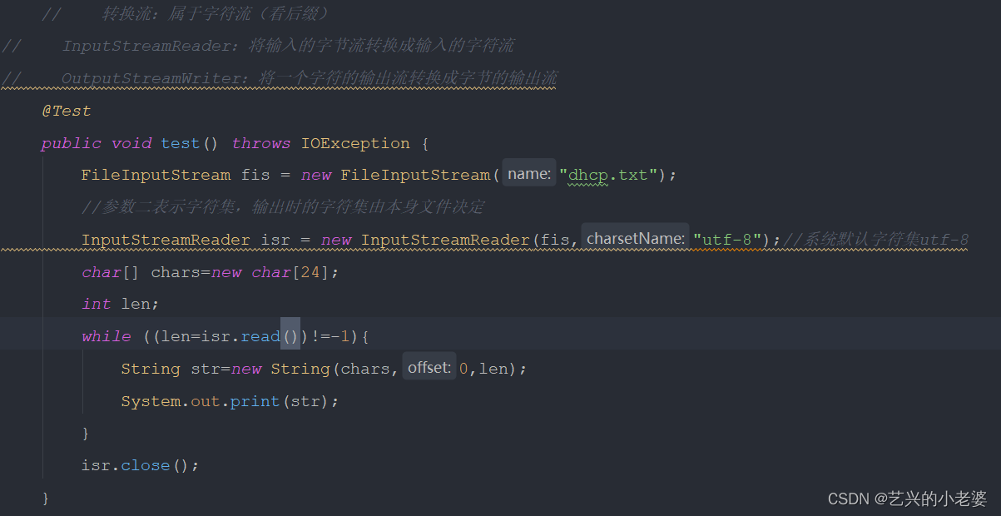Click the offset: inline parameter hint
The width and height of the screenshot is (1001, 516).
(x=429, y=366)
